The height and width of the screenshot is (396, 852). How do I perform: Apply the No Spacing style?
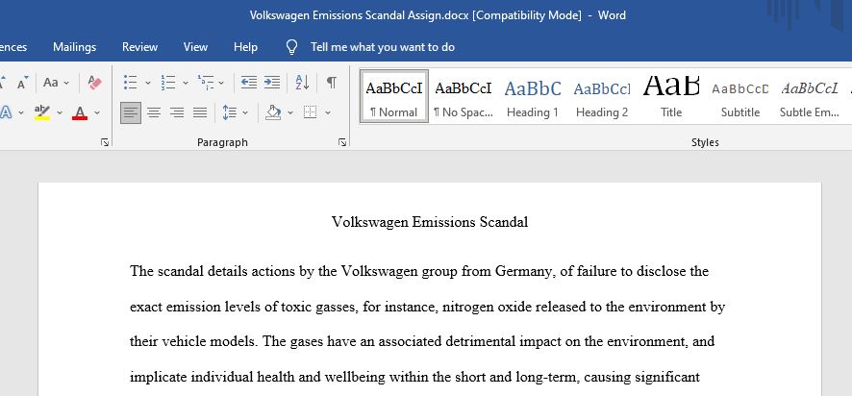tap(463, 96)
